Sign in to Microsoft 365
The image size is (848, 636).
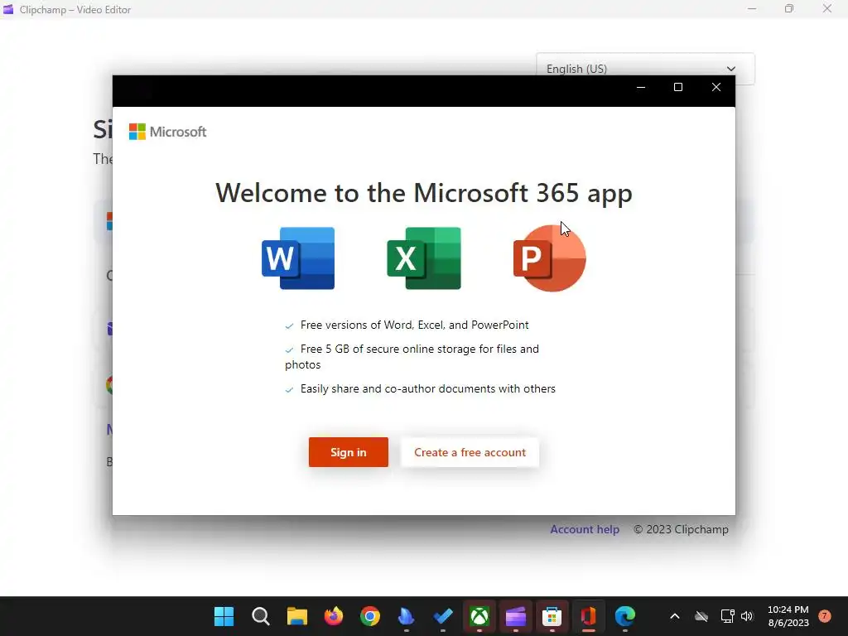point(349,452)
